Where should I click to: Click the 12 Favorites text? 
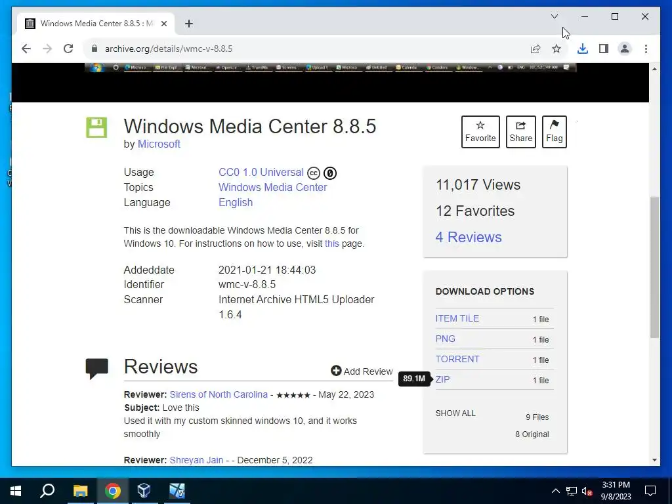tap(475, 211)
